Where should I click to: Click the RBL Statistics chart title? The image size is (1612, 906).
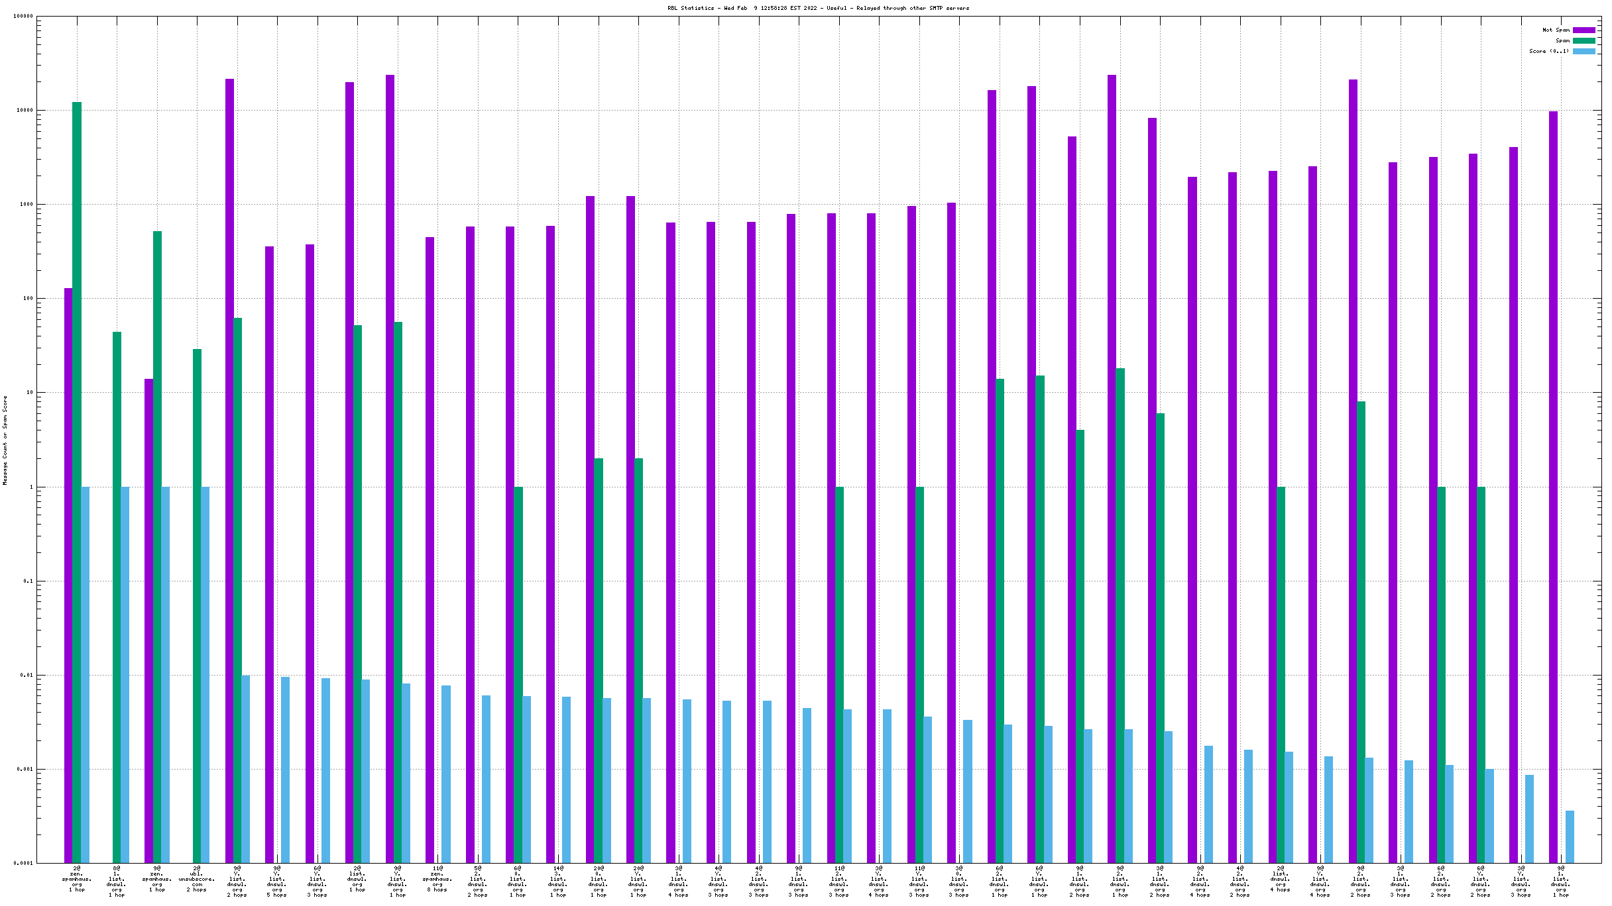point(818,8)
